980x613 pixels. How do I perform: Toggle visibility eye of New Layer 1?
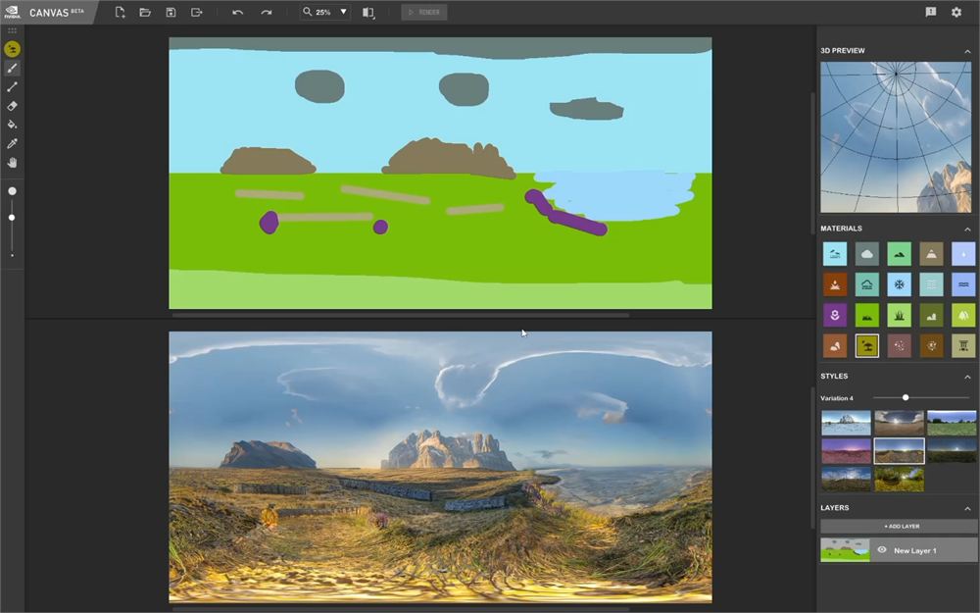(x=881, y=550)
